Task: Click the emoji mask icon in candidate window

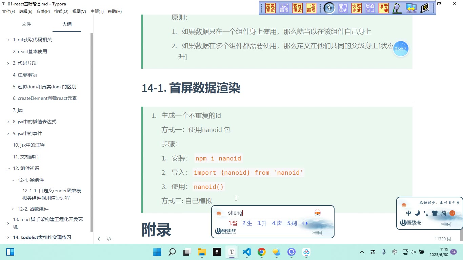Action: coord(318,213)
